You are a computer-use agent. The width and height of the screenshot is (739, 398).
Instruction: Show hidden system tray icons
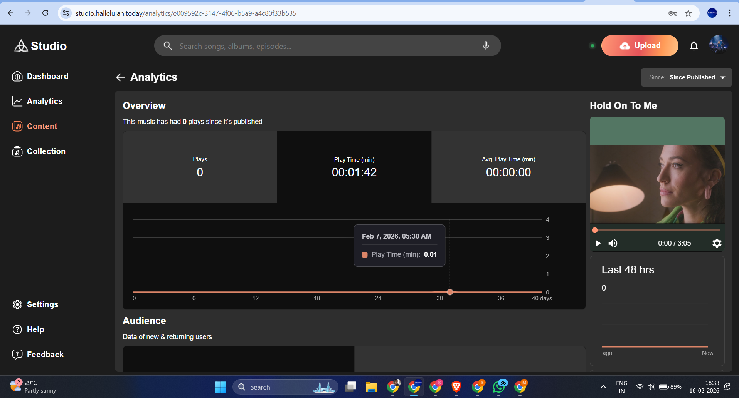(x=603, y=387)
